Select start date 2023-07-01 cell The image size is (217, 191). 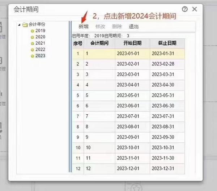132,116
